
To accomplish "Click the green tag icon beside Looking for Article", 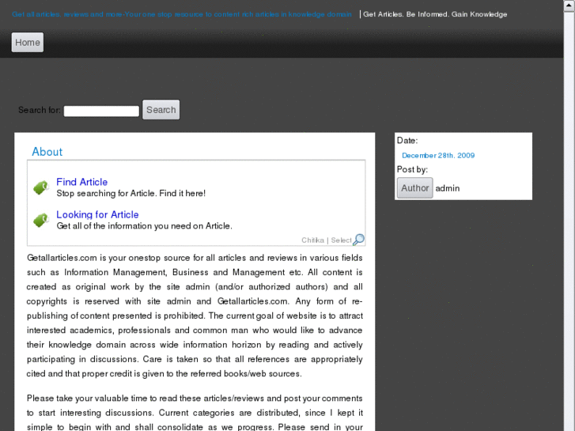I will (x=41, y=220).
